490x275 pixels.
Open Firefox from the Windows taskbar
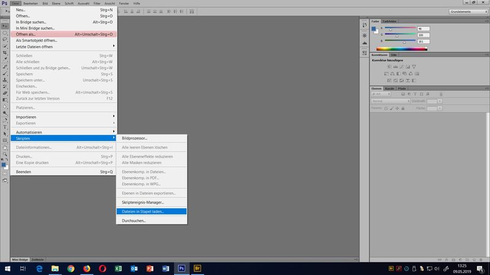tap(86, 268)
